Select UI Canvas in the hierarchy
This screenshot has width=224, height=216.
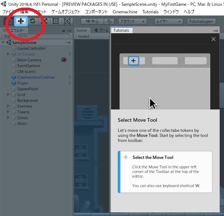pos(26,54)
